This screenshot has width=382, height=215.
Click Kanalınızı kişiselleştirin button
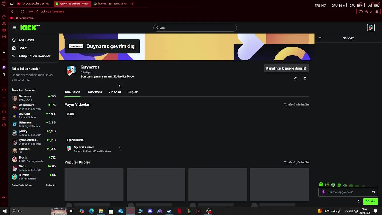coord(286,68)
